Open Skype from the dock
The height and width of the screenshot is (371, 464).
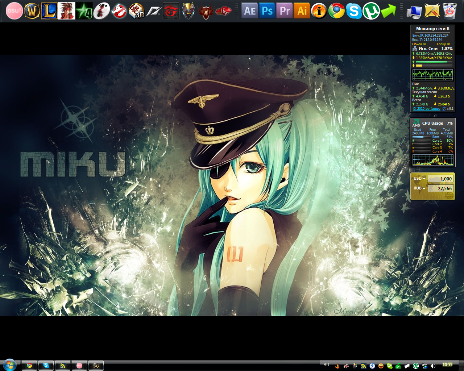(x=354, y=11)
